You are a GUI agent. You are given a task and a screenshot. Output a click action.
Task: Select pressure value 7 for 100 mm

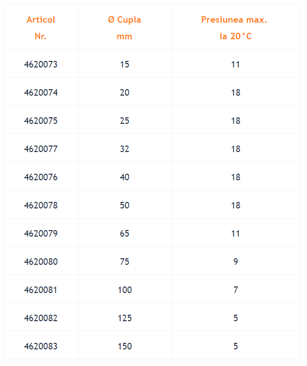click(x=236, y=290)
